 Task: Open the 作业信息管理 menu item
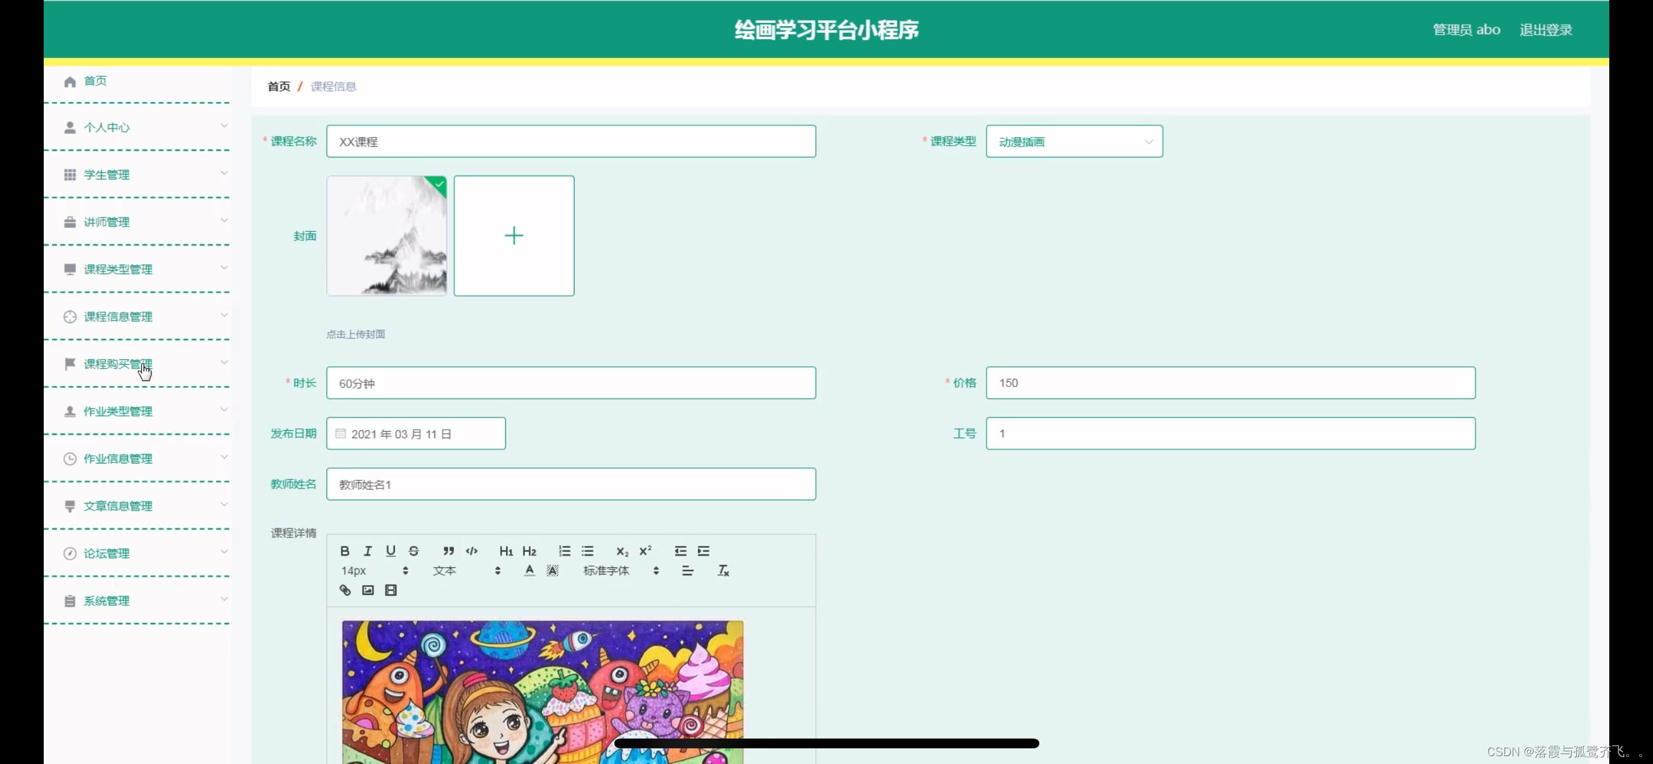[x=137, y=458]
